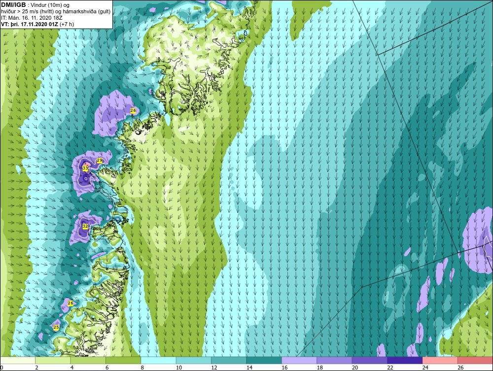493x371 pixels.
Task: Select the 18–20 m/s purple legend swatch
Action: click(x=335, y=360)
